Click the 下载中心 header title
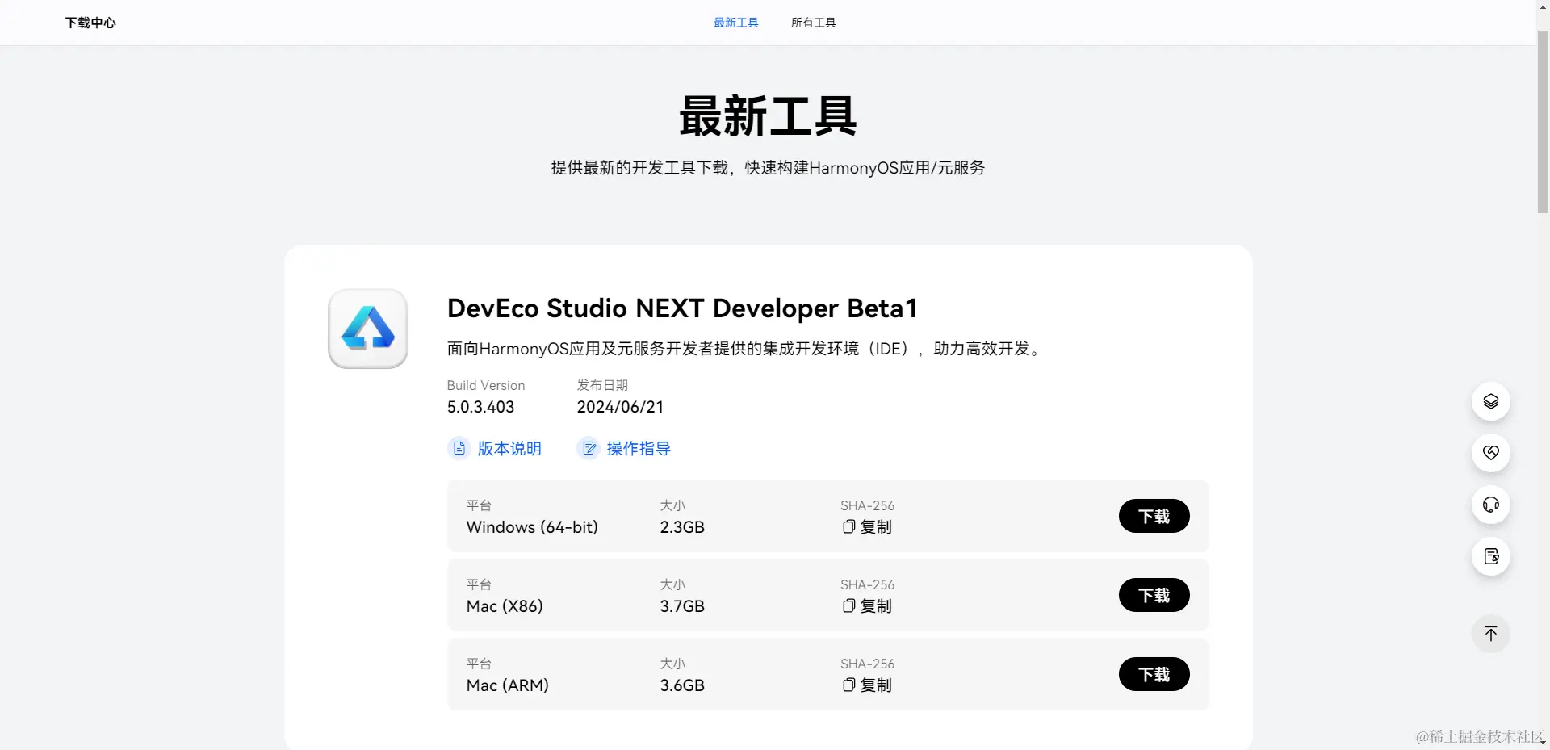This screenshot has width=1550, height=750. [90, 23]
